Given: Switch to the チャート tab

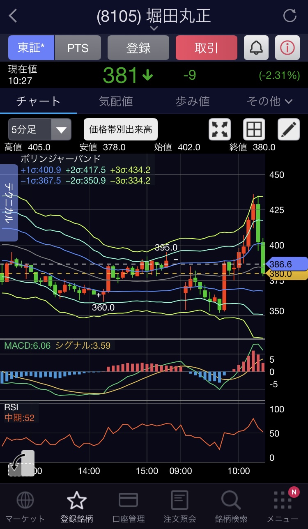Looking at the screenshot, I should pyautogui.click(x=38, y=101).
